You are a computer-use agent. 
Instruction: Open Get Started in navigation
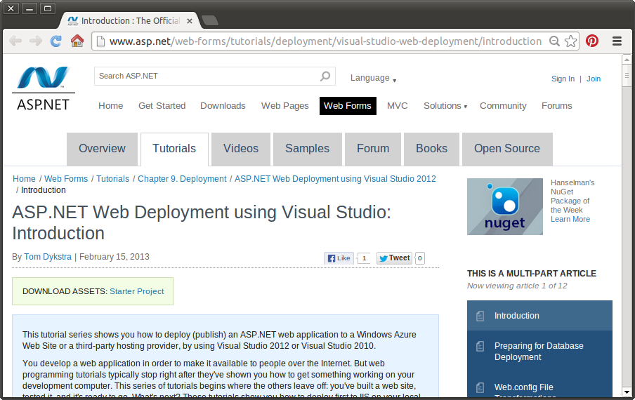tap(162, 106)
